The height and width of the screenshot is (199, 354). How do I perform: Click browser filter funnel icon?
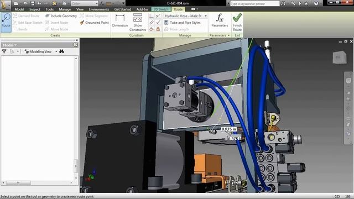click(x=4, y=51)
